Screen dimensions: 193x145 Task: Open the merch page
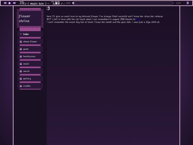pyautogui.click(x=30, y=71)
